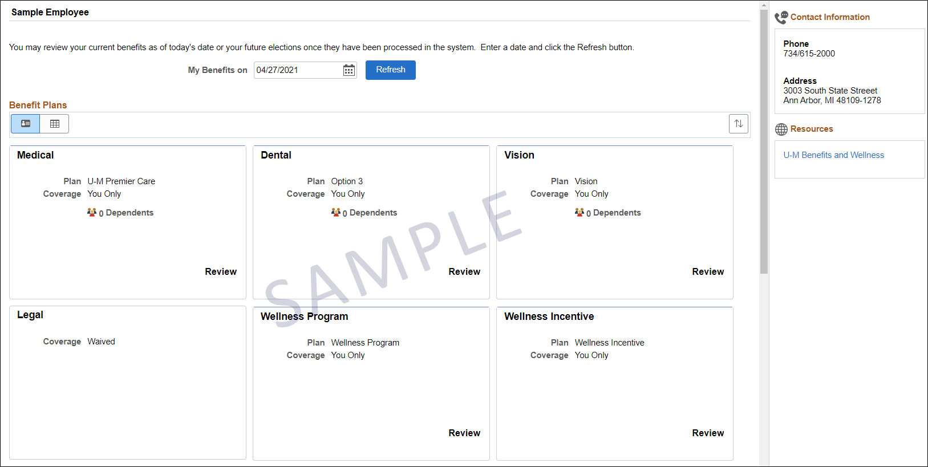Screen dimensions: 928x467
Task: Review the Wellness Incentive plan
Action: coord(708,433)
